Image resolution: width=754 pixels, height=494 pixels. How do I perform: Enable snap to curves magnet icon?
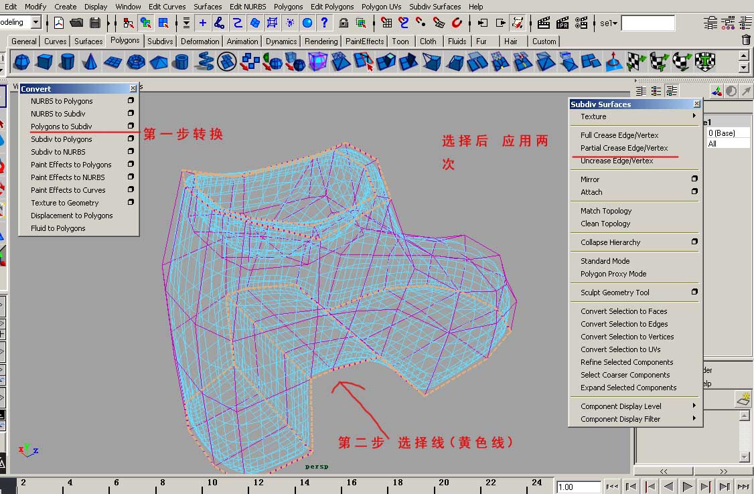point(403,23)
